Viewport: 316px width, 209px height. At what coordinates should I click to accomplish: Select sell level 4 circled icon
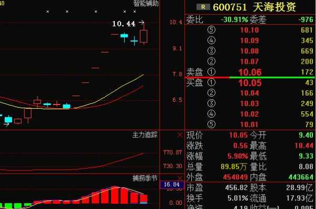point(211,41)
